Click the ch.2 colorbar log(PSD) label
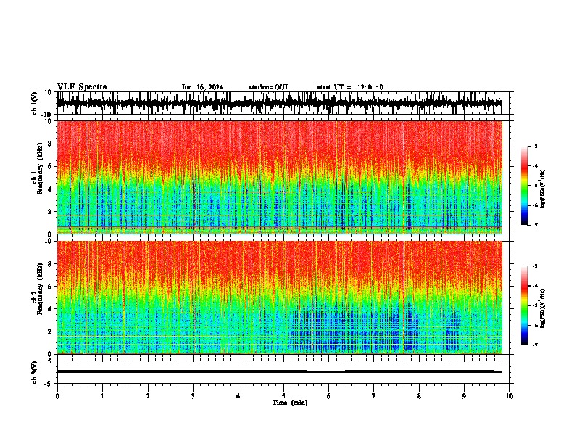The height and width of the screenshot is (444, 574). [543, 308]
